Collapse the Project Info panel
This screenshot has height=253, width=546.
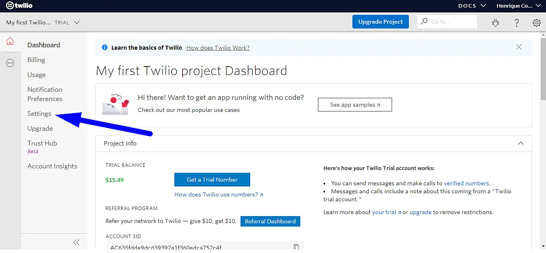tap(521, 144)
